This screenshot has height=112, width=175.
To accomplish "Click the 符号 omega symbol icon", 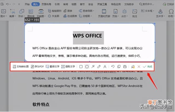I will pos(171,11).
